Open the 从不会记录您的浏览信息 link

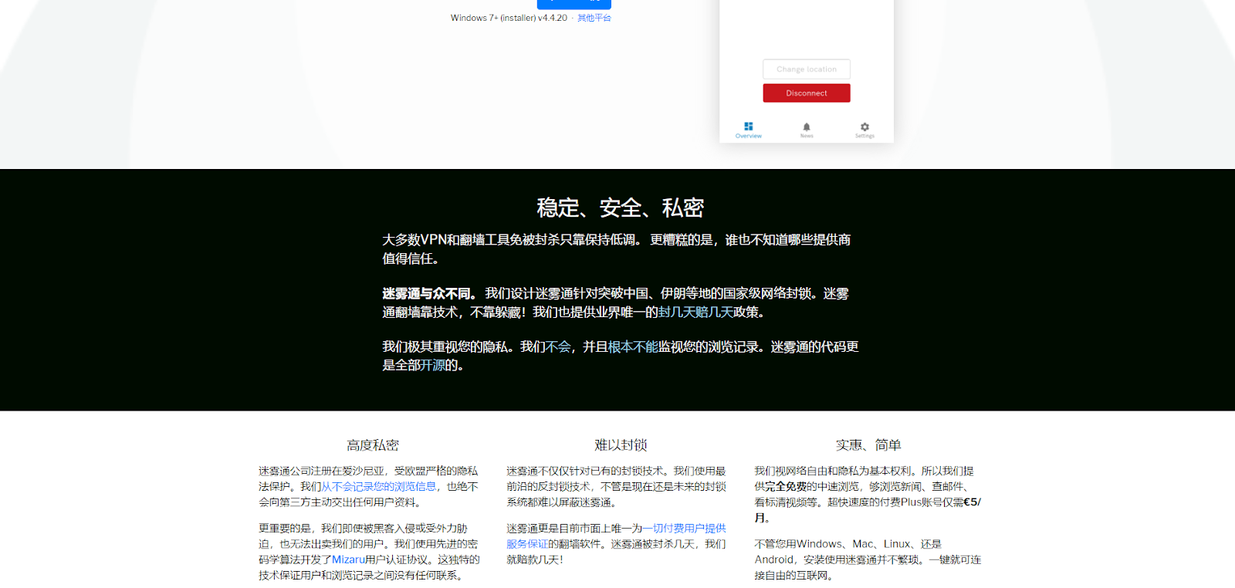[379, 486]
